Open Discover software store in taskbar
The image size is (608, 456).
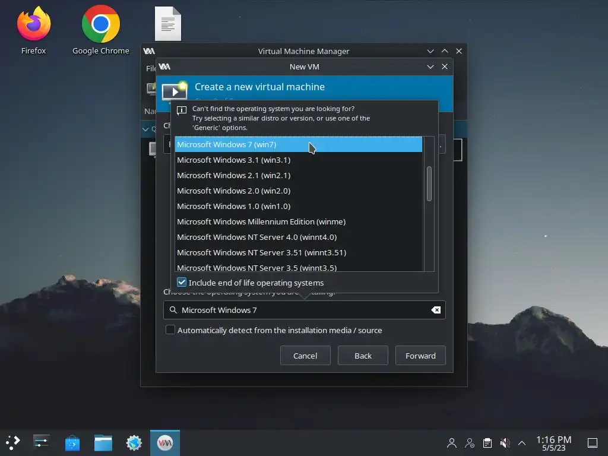(72, 443)
